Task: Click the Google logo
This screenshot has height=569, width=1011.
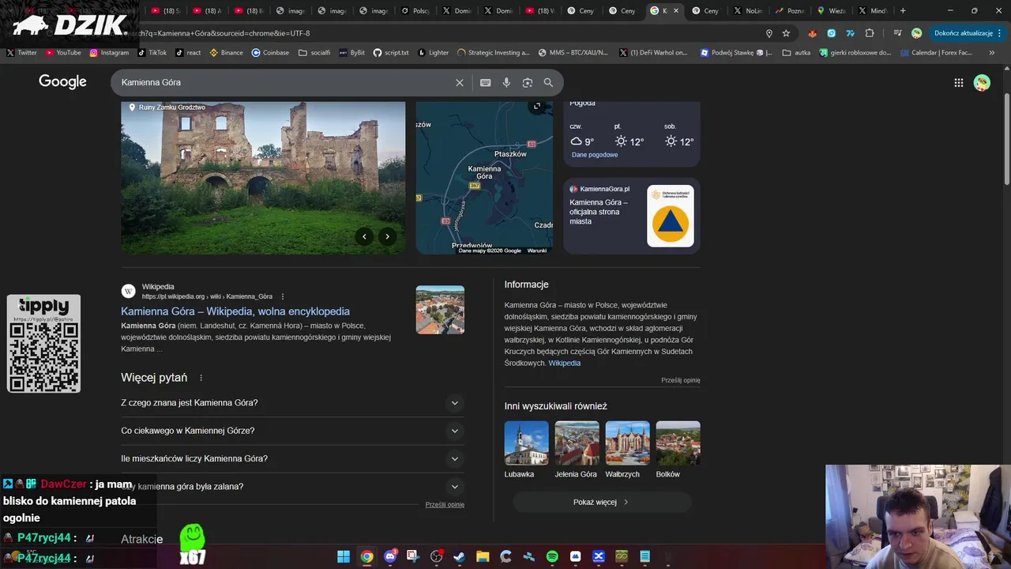Action: pos(62,82)
